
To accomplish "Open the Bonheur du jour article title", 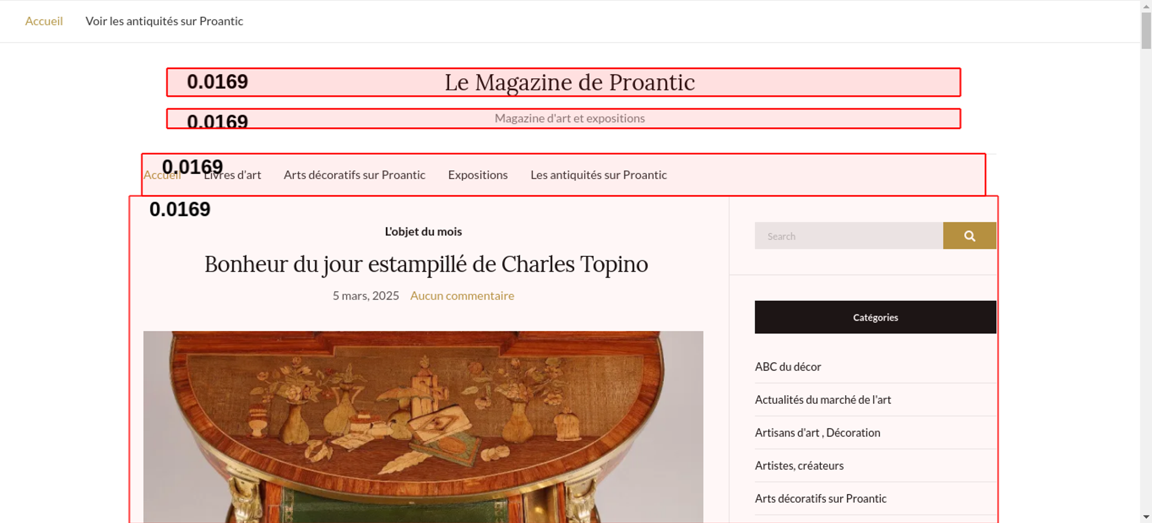I will 426,264.
